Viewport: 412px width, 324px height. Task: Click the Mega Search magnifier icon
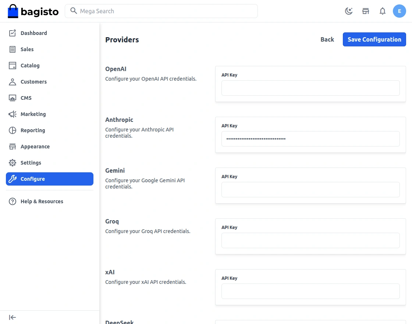[74, 11]
